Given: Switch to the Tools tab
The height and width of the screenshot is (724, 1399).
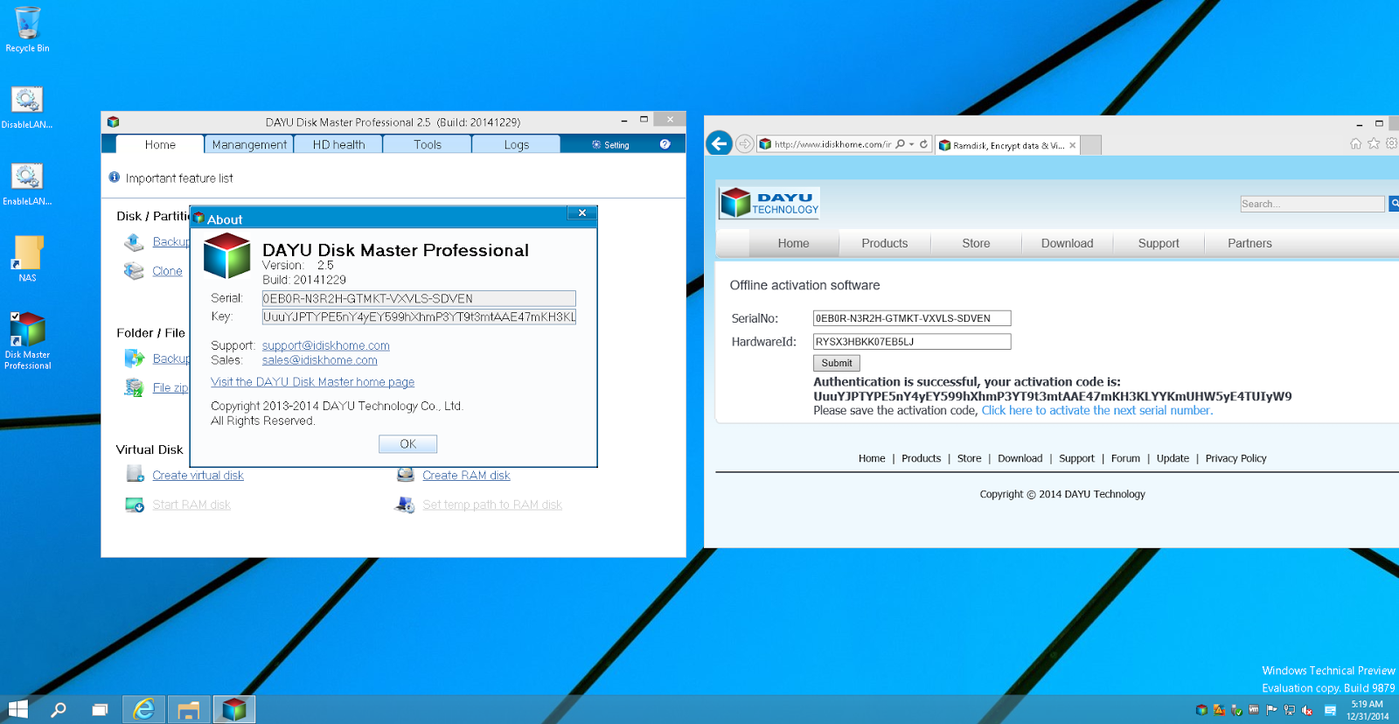Looking at the screenshot, I should (x=428, y=144).
